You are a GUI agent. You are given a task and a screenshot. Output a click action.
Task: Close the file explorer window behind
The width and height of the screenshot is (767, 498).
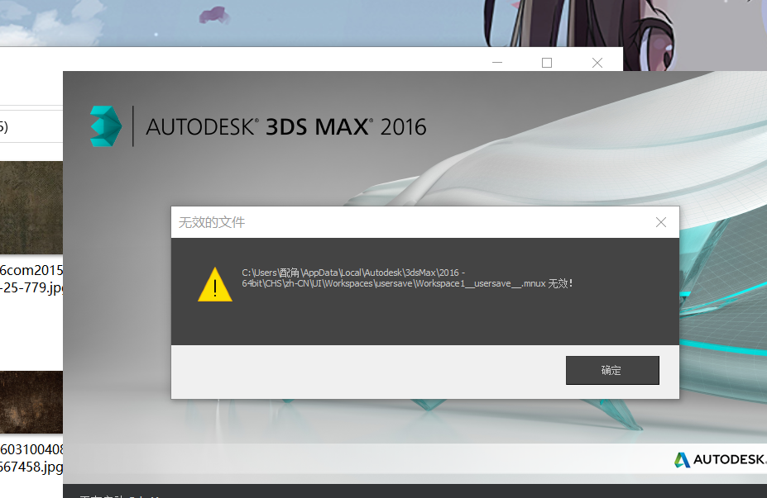click(x=597, y=63)
